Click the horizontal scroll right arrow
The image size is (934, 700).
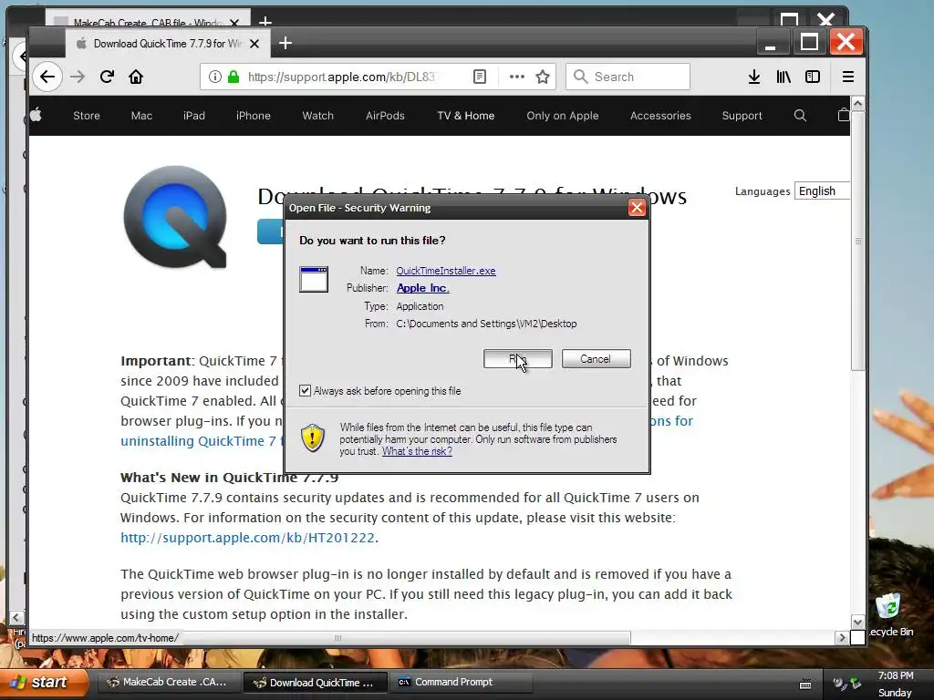point(842,637)
